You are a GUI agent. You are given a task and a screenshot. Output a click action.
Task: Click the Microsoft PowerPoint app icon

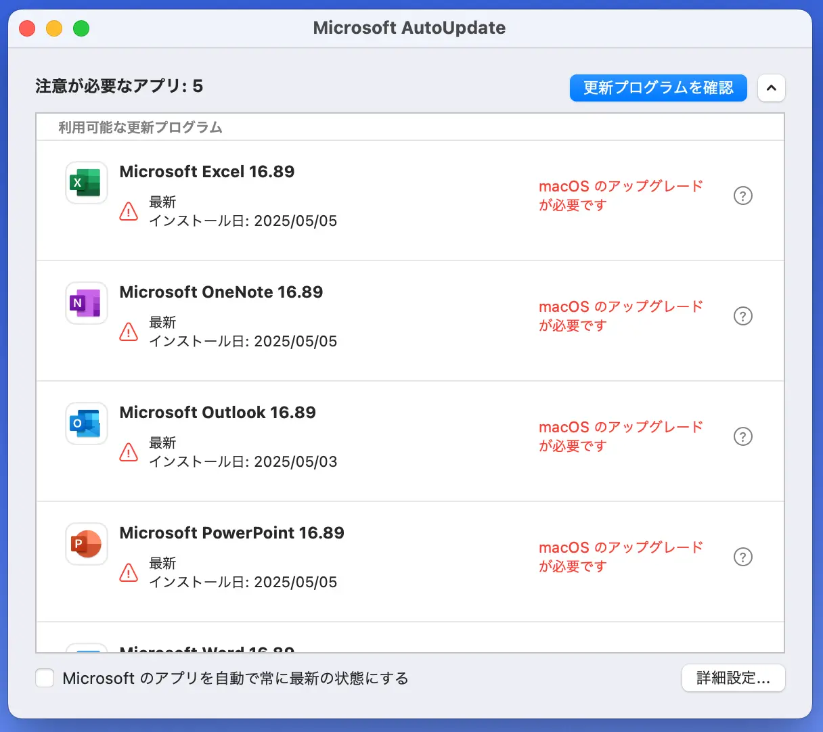[x=86, y=543]
